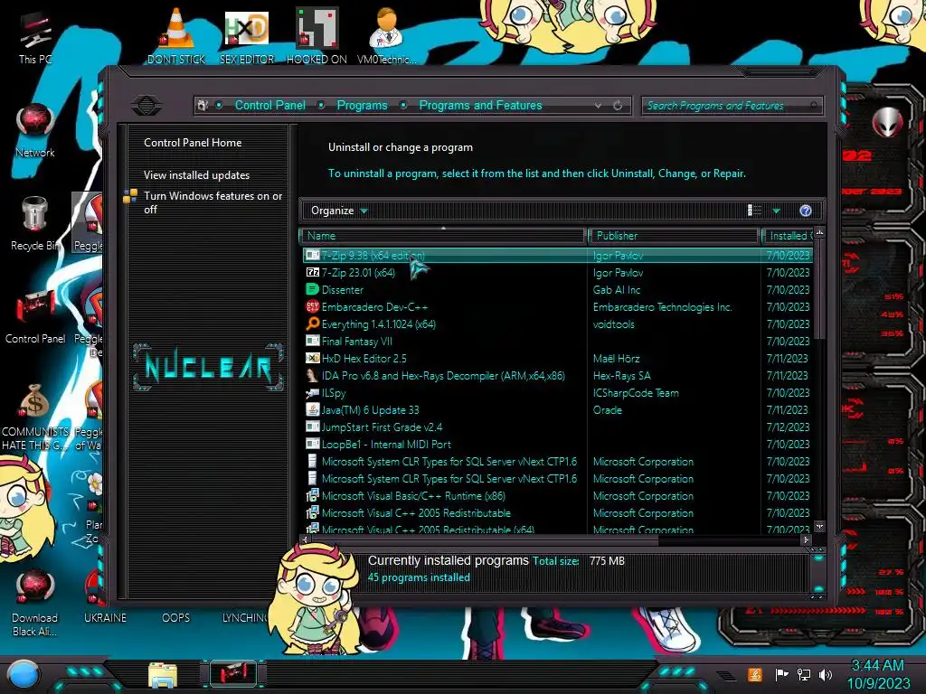Click the 7-Zip 23.01 (x64) program icon
The image size is (926, 694).
pyautogui.click(x=312, y=273)
